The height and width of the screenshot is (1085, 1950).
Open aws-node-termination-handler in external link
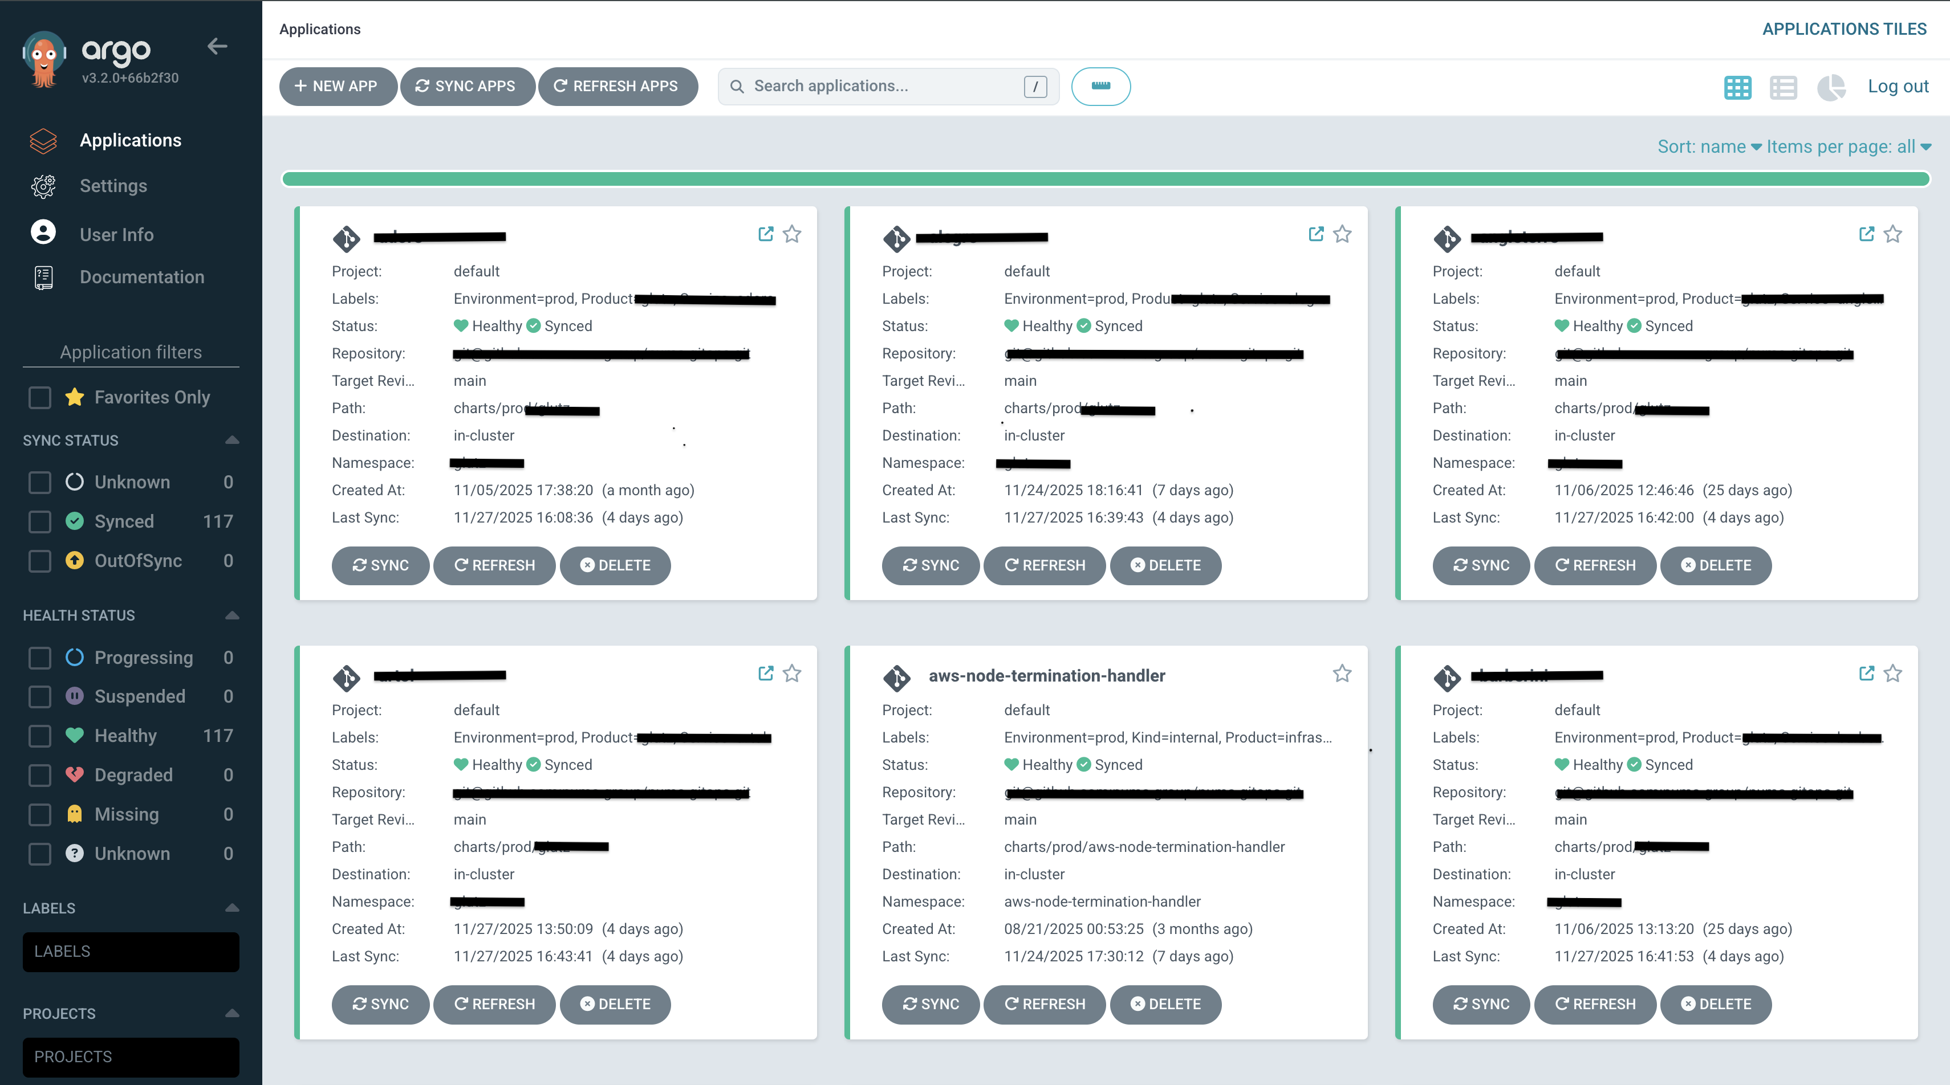pyautogui.click(x=1315, y=674)
